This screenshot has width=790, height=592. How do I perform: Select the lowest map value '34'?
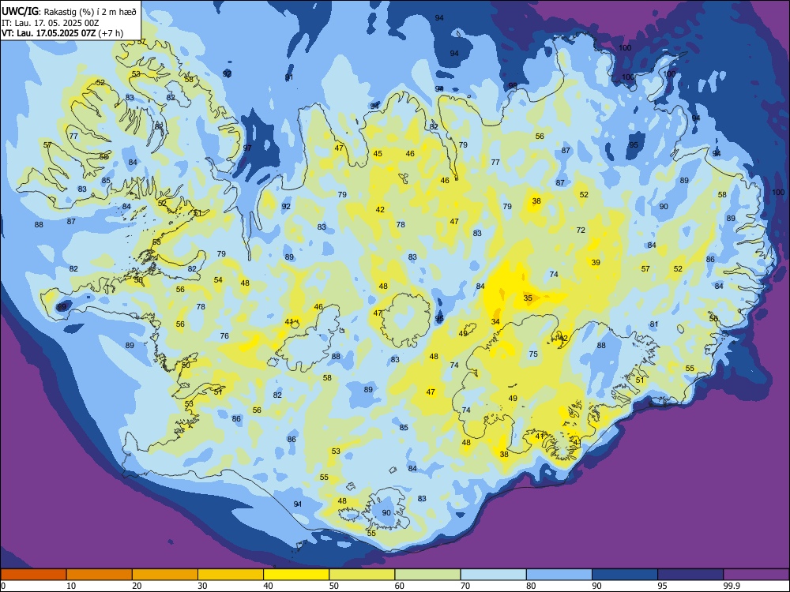pos(495,322)
